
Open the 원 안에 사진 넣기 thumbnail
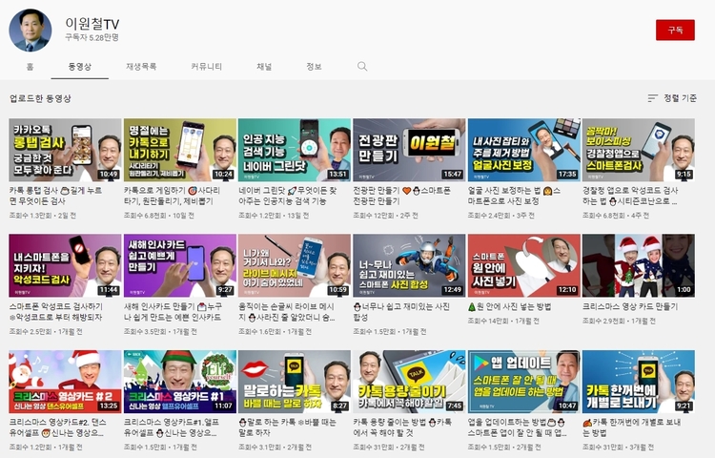(x=524, y=266)
